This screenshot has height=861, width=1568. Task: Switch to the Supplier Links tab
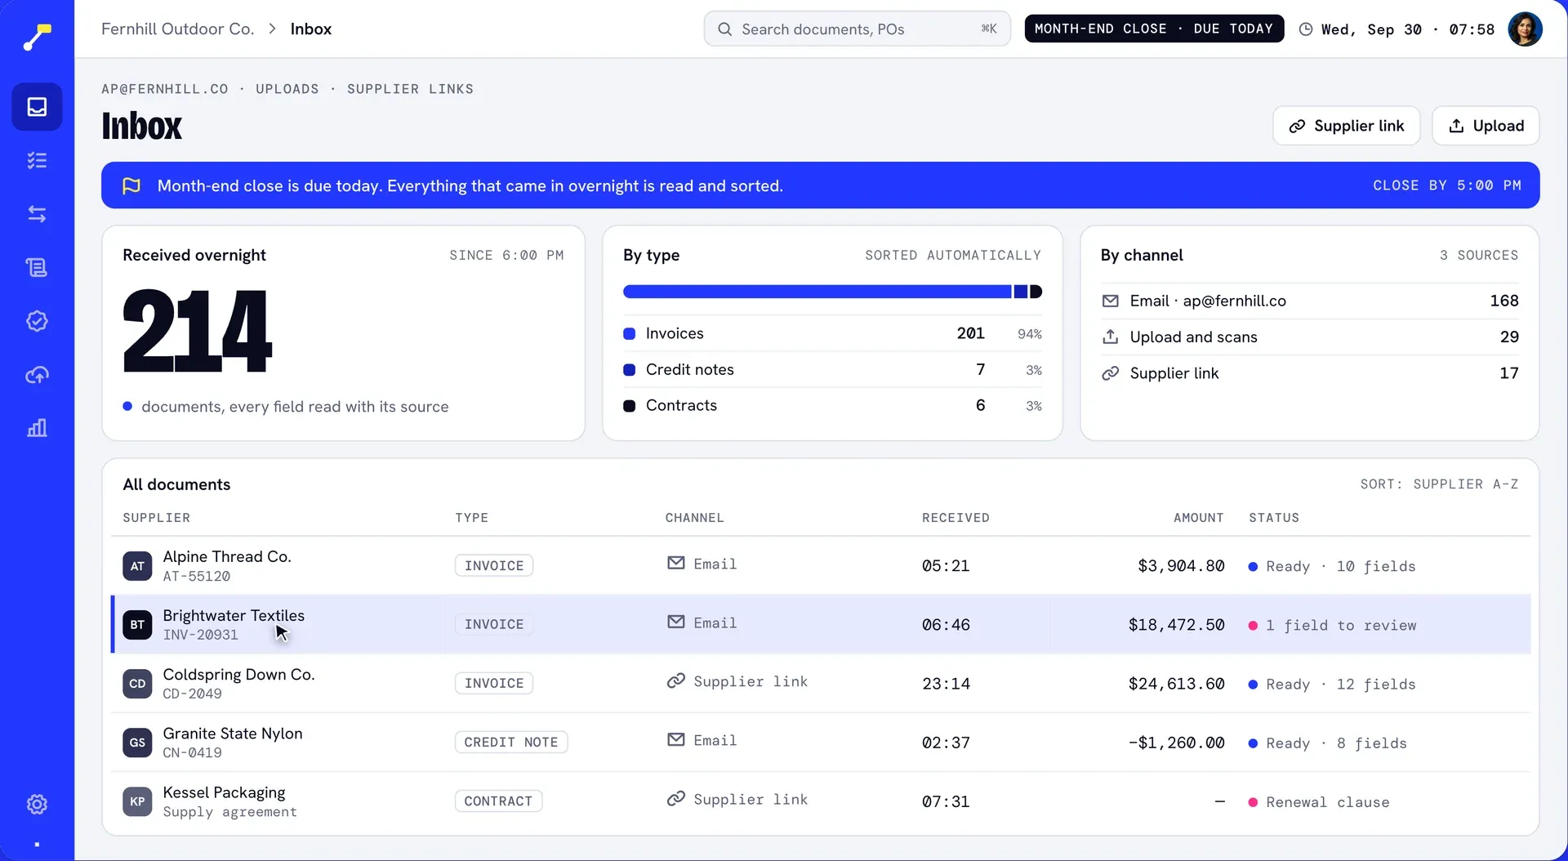pos(410,89)
